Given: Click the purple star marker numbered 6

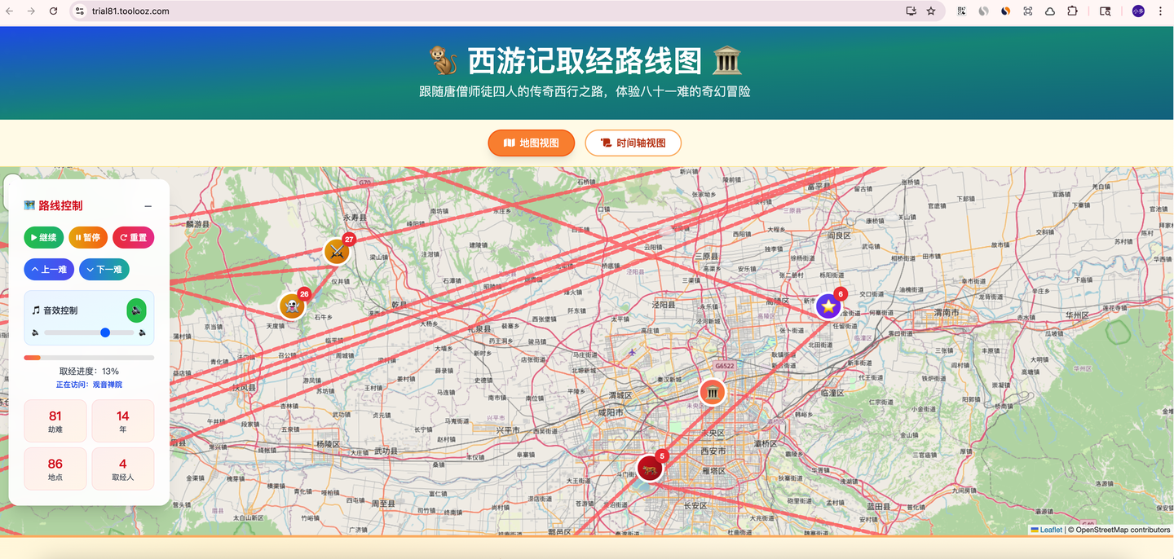Looking at the screenshot, I should coord(829,306).
